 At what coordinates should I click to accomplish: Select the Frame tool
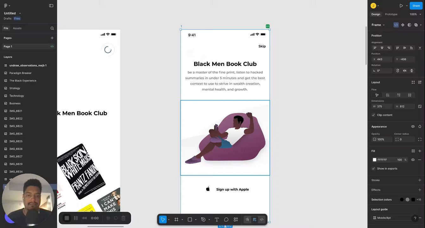coord(176,219)
